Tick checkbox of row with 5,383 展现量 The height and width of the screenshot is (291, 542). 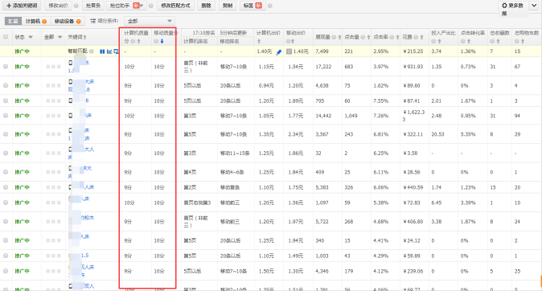6,187
